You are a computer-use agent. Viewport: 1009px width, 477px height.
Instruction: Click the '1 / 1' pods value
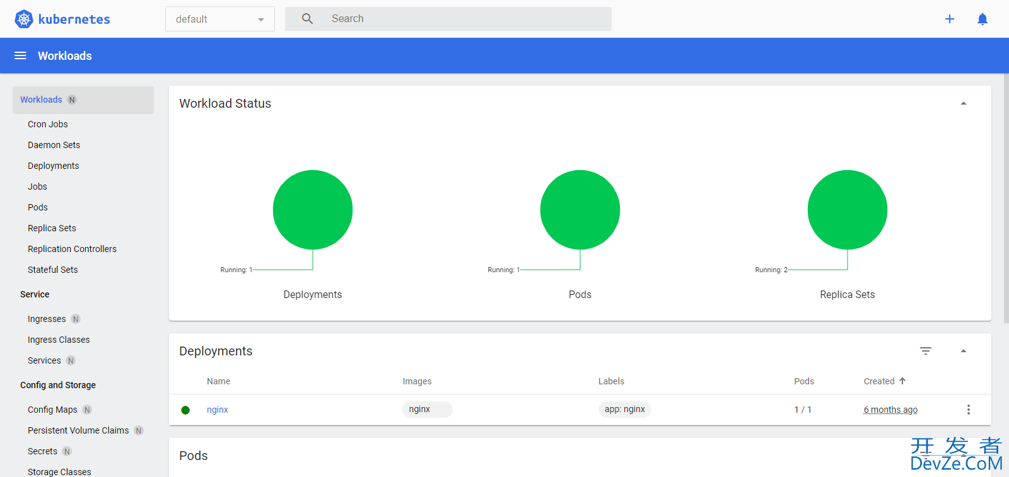pos(803,410)
